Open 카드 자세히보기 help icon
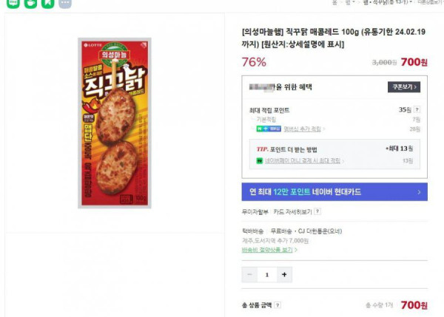This screenshot has width=444, height=317. [x=318, y=211]
